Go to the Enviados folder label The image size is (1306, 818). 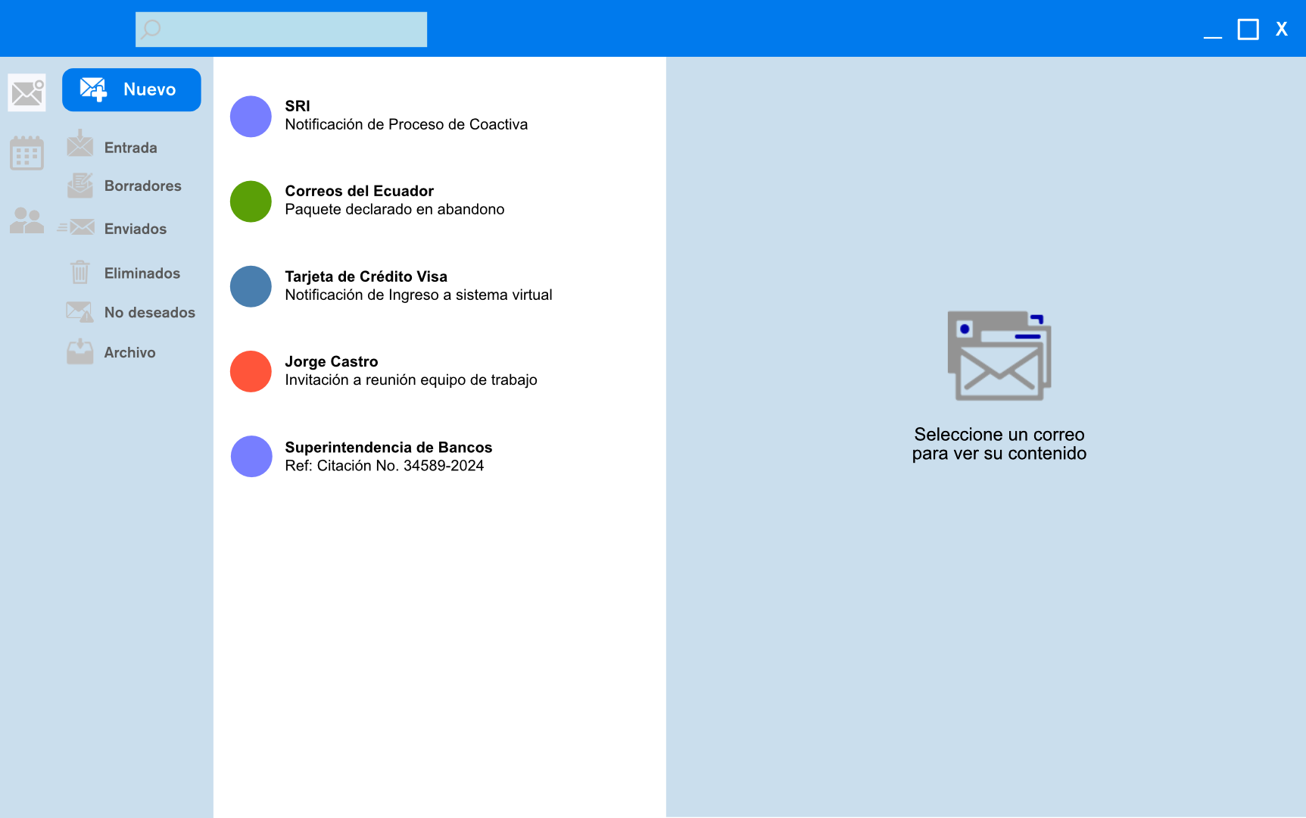point(136,229)
